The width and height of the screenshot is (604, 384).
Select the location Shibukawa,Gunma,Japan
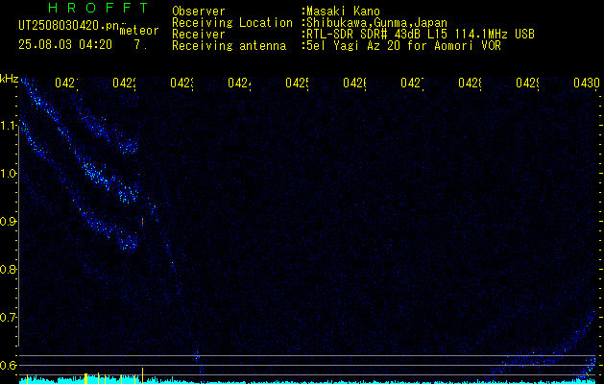pyautogui.click(x=376, y=23)
